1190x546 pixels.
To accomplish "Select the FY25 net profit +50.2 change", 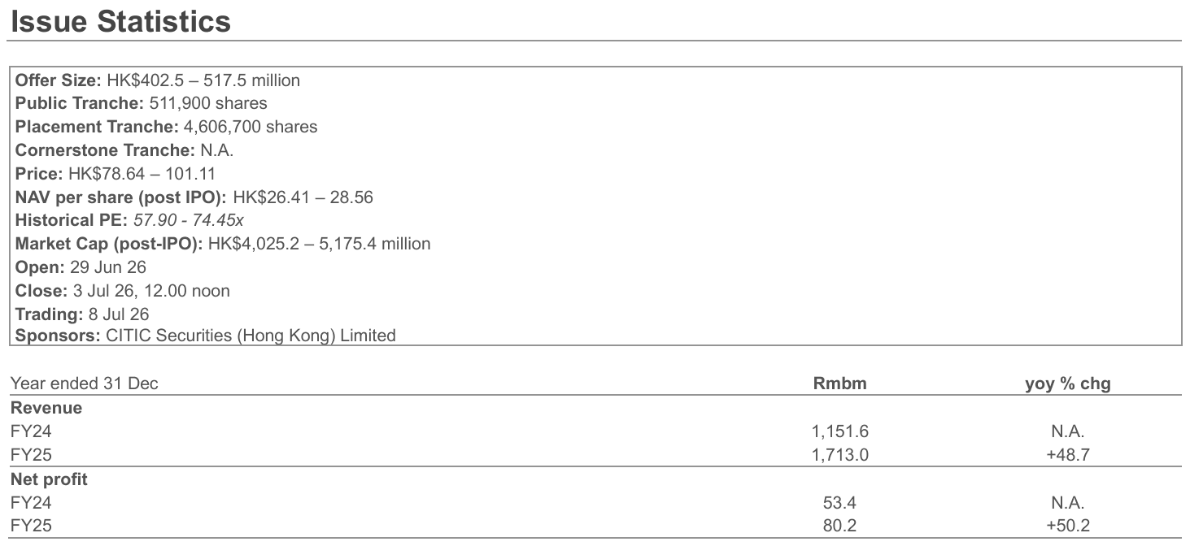I will (x=1068, y=526).
